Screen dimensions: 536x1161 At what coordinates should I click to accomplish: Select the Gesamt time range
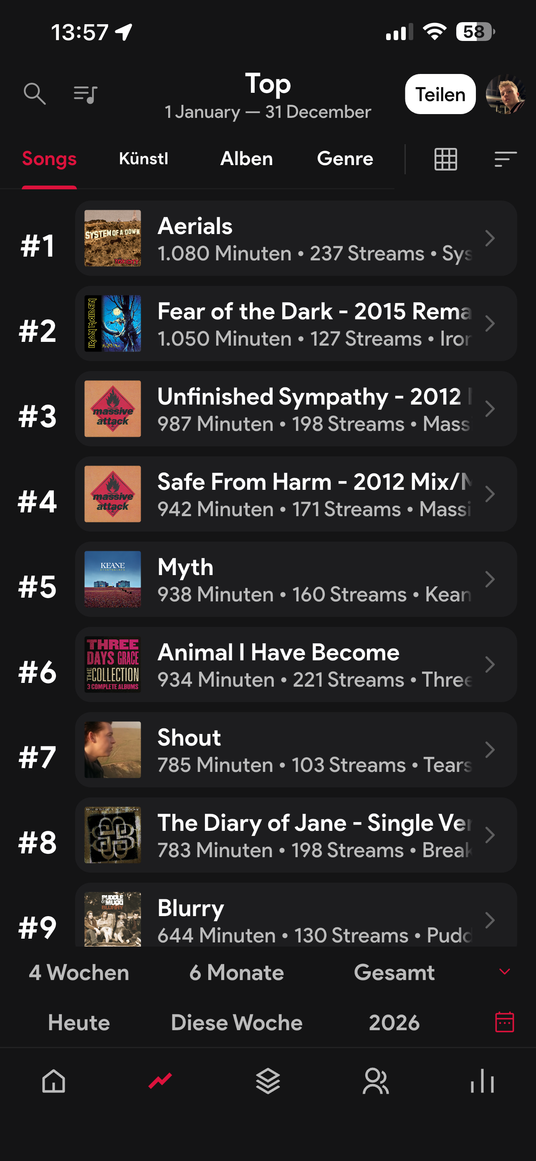click(x=394, y=973)
